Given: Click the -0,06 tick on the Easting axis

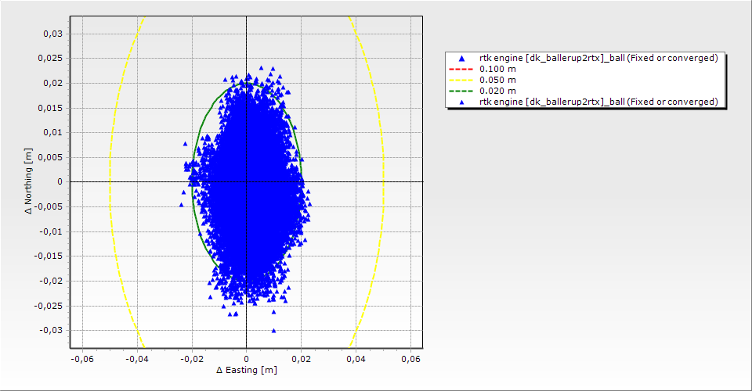Looking at the screenshot, I should pos(82,359).
